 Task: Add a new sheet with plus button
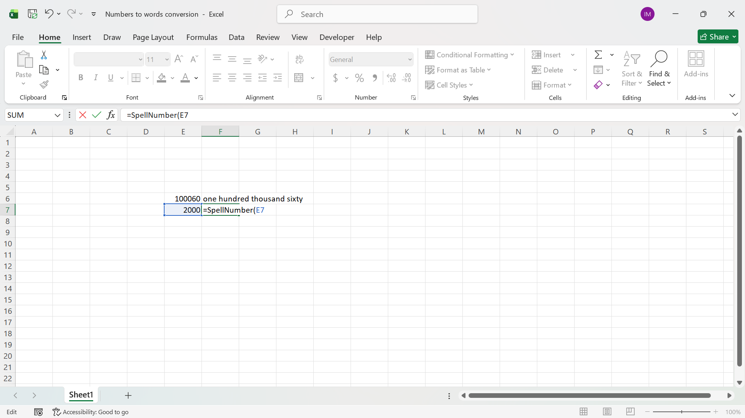(x=128, y=395)
